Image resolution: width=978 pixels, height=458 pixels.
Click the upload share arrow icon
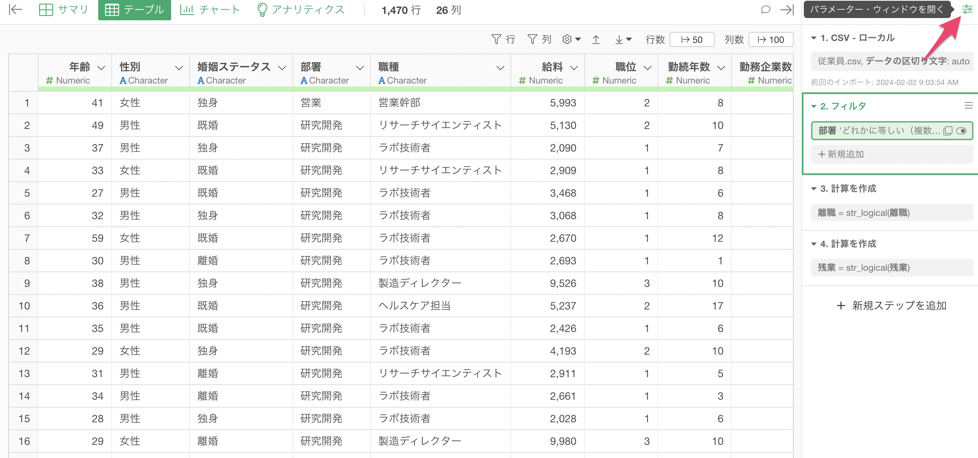pos(596,39)
